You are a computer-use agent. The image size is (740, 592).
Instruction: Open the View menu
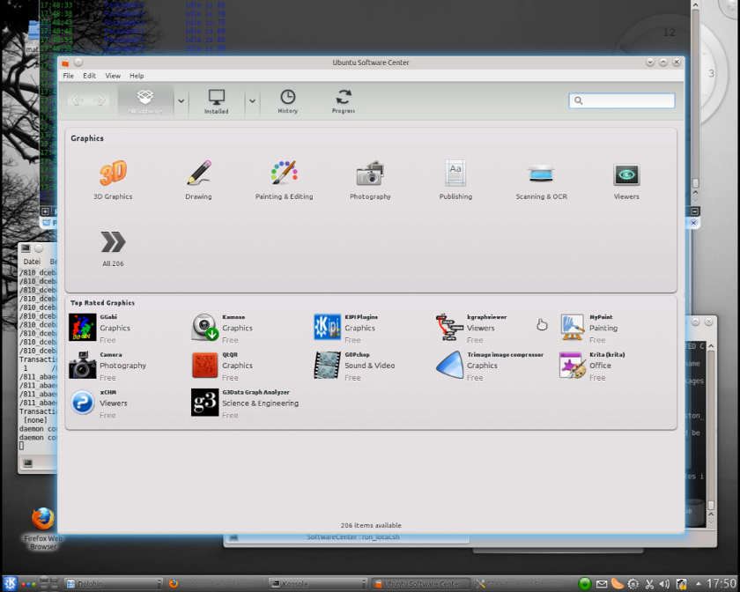tap(113, 76)
